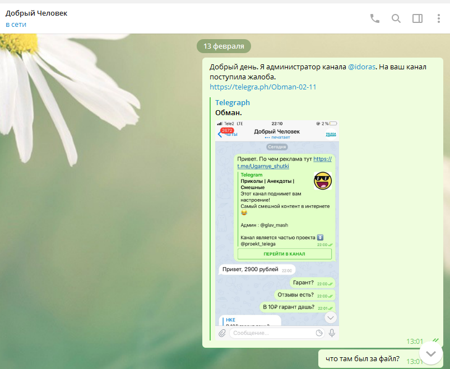The height and width of the screenshot is (369, 450).
Task: Click the Добрый Человек chat title
Action: [x=36, y=13]
